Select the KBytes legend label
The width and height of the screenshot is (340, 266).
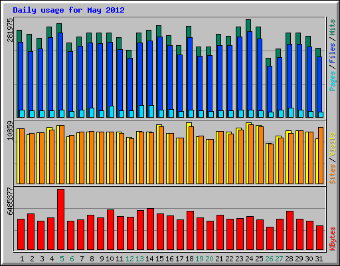tap(333, 239)
